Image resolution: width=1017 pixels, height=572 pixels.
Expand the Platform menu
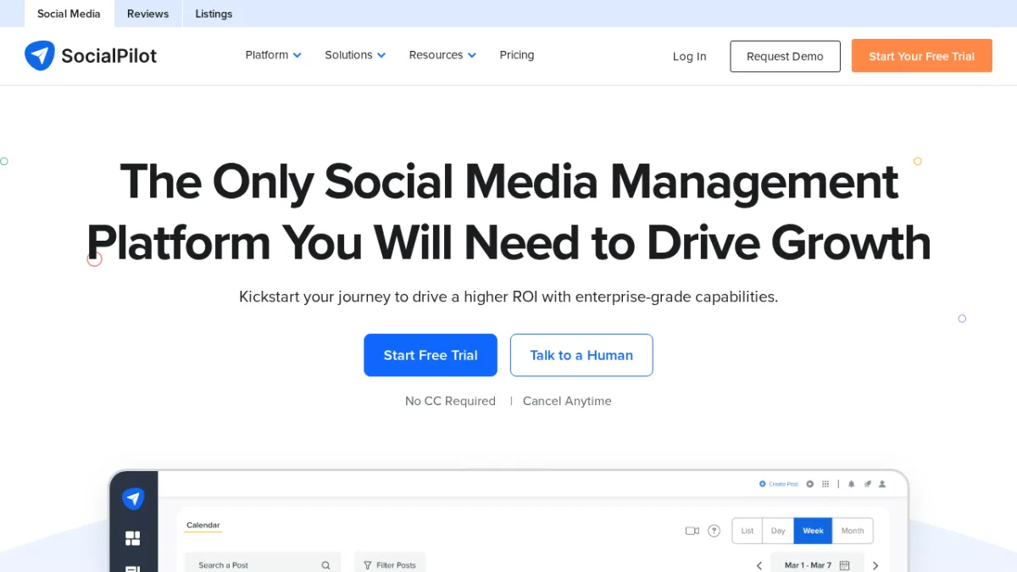273,55
